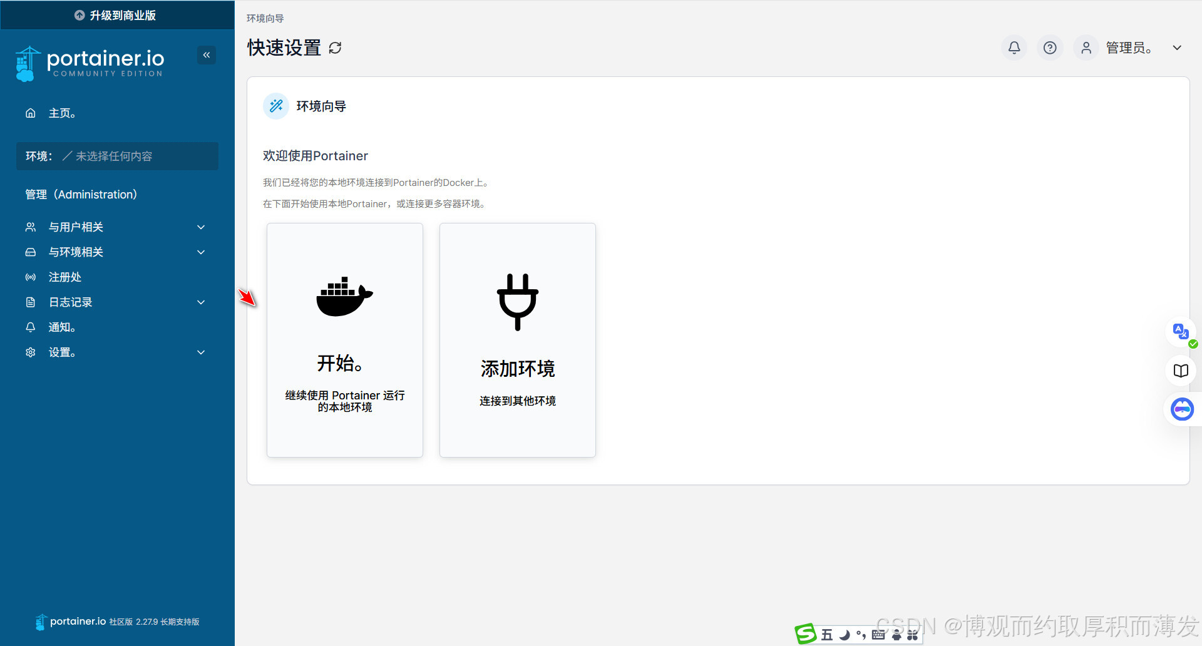
Task: Click the environment selector showing 未选择任何内容
Action: [116, 156]
